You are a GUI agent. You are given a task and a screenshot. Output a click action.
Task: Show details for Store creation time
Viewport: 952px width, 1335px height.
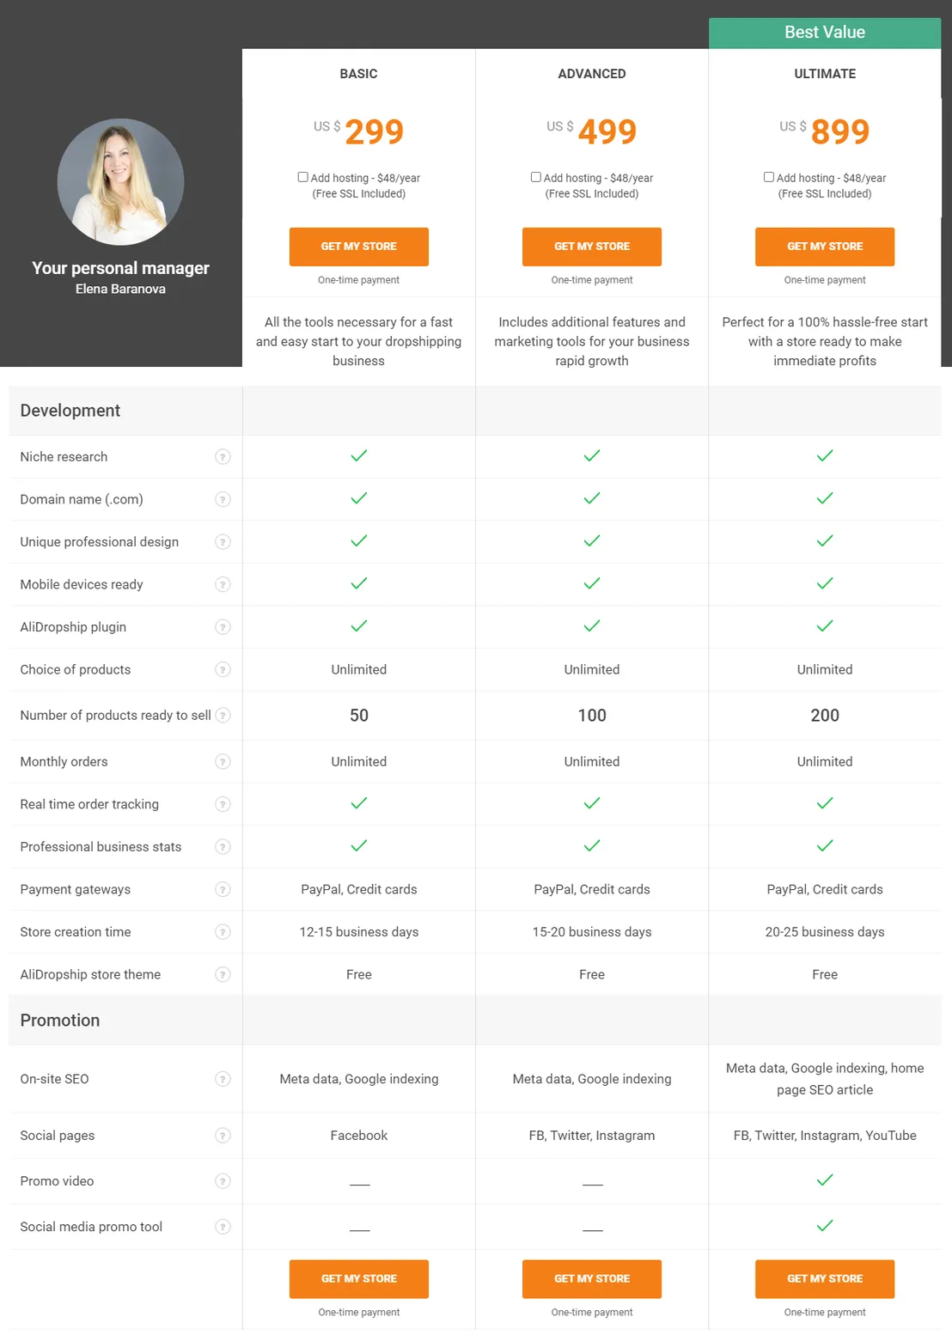[x=223, y=931]
